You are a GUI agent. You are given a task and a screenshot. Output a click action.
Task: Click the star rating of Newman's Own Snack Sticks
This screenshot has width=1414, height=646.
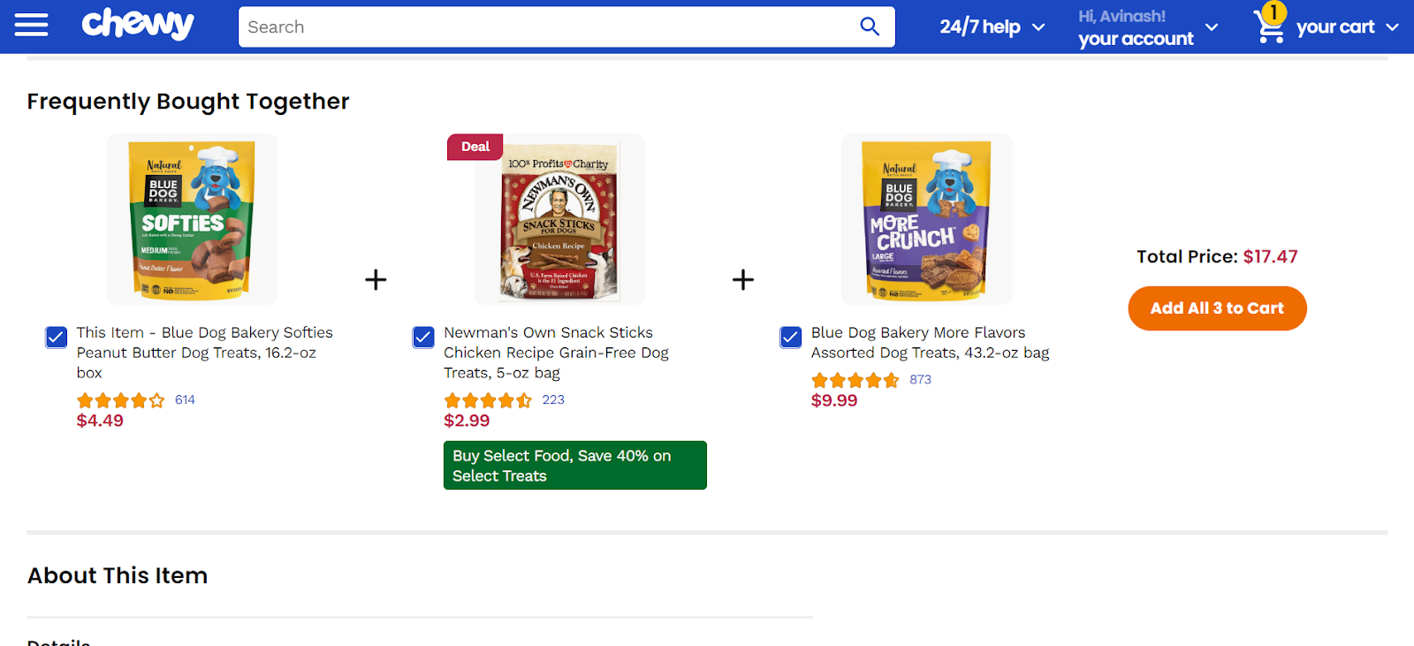[488, 400]
